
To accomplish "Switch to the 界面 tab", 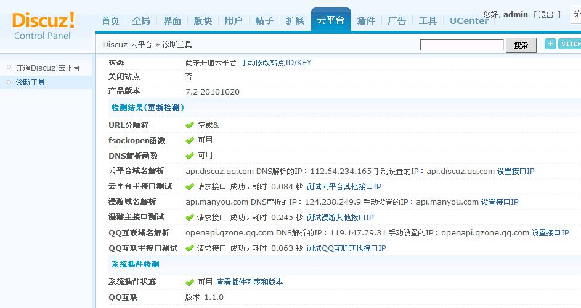I will [172, 21].
